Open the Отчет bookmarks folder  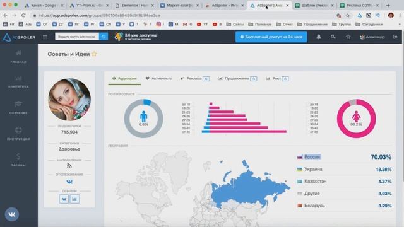(x=285, y=24)
